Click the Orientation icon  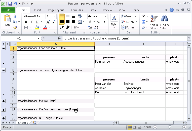click(75, 27)
